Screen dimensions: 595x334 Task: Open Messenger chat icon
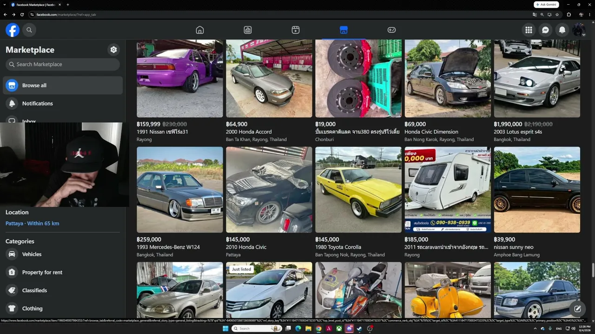[x=545, y=30]
